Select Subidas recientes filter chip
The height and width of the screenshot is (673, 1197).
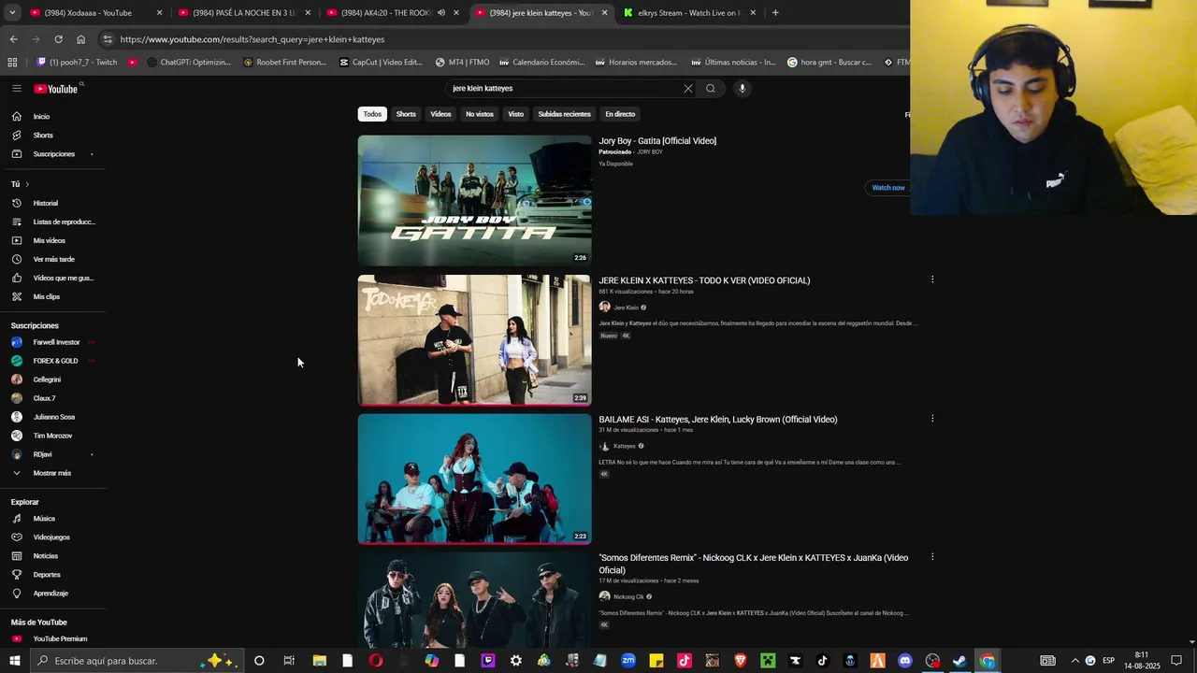(x=564, y=114)
